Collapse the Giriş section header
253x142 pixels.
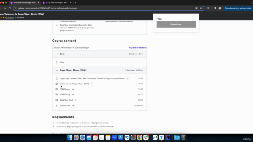coord(99,54)
